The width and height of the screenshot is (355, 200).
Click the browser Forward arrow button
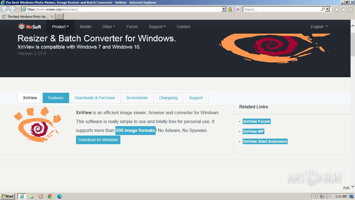pyautogui.click(x=12, y=9)
